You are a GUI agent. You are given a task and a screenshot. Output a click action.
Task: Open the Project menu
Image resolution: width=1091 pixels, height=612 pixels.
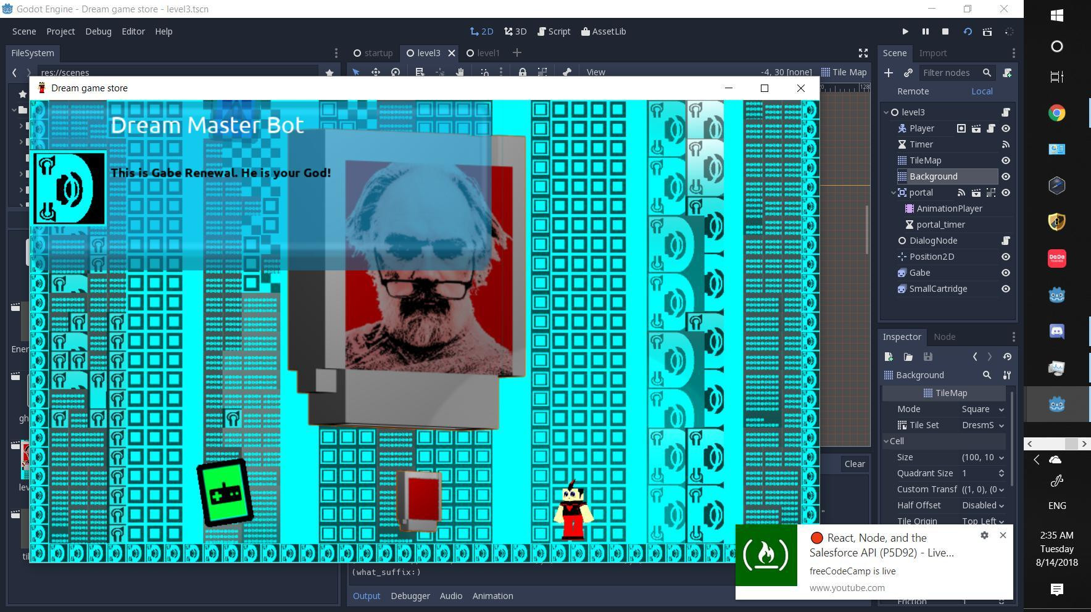coord(60,31)
